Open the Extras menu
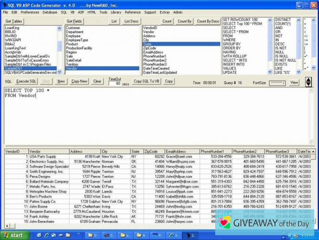The width and height of the screenshot is (319, 240). click(165, 12)
